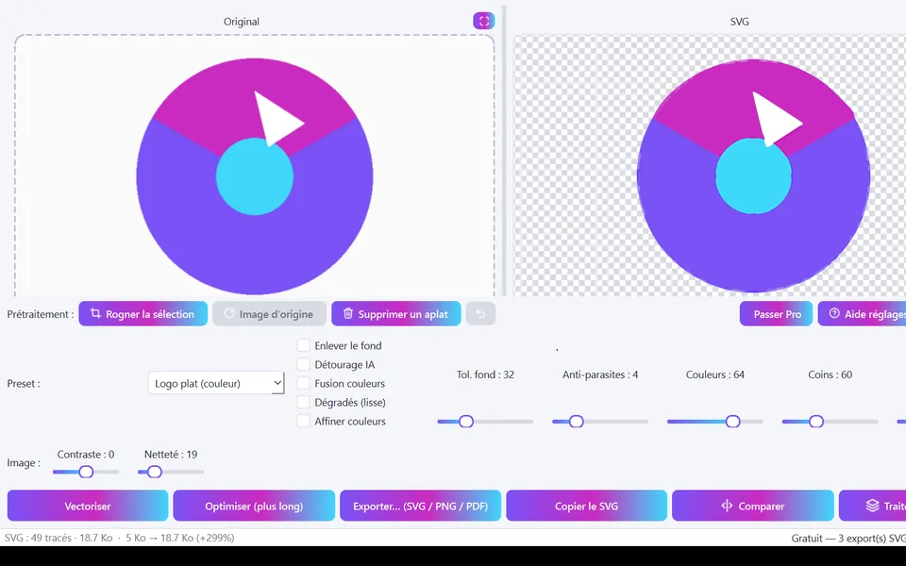This screenshot has width=906, height=566.
Task: Click the Contraste slider handle
Action: [x=86, y=472]
